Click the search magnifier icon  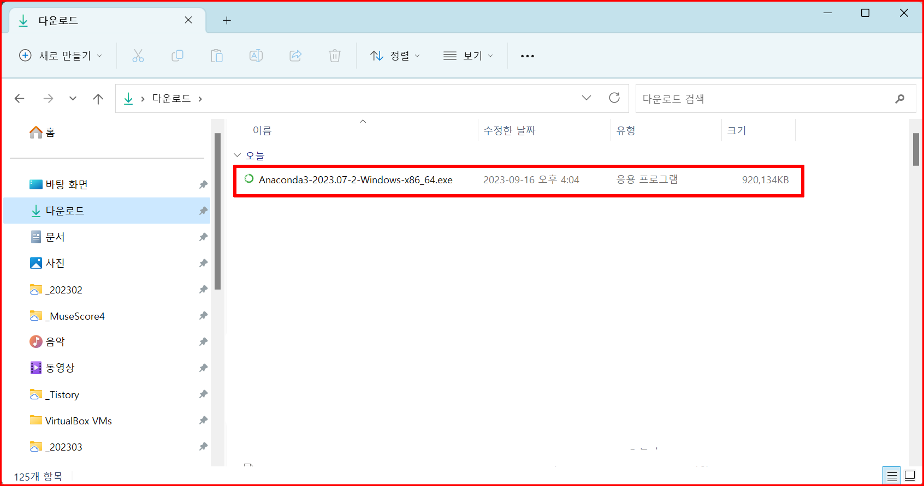click(900, 99)
